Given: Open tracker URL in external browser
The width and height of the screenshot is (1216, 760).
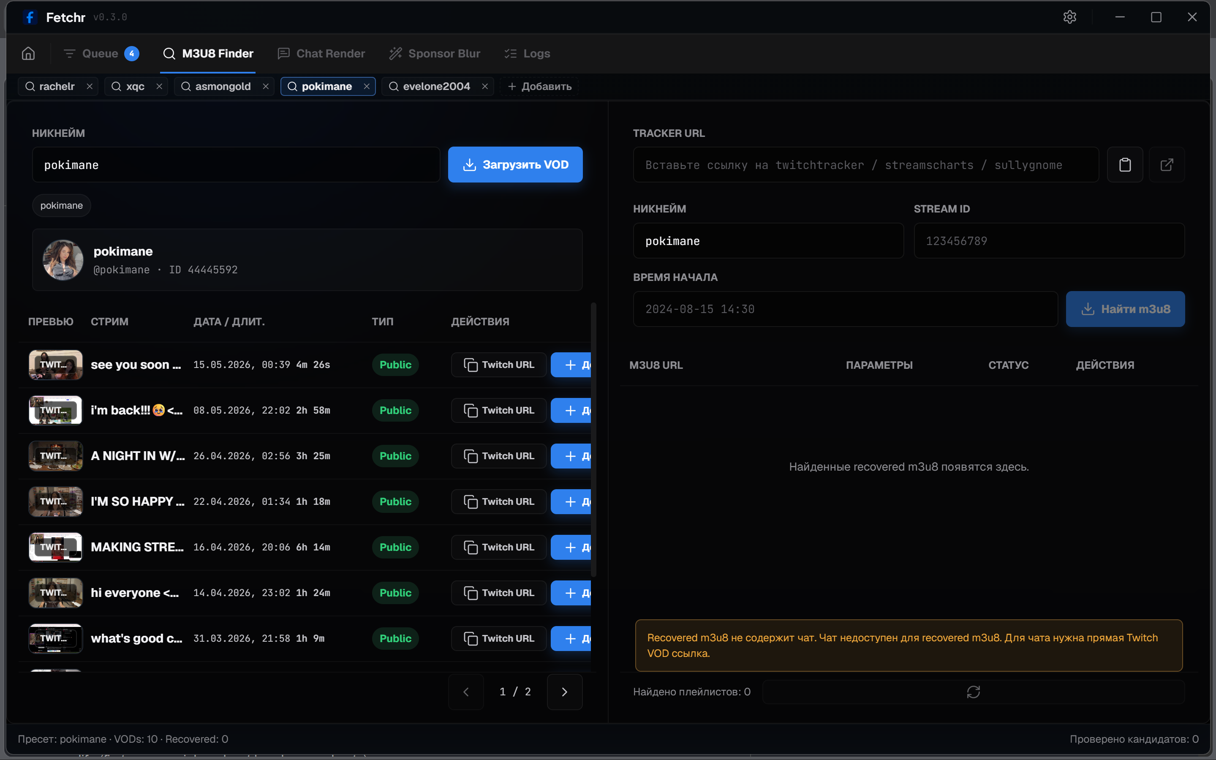Looking at the screenshot, I should click(1167, 164).
